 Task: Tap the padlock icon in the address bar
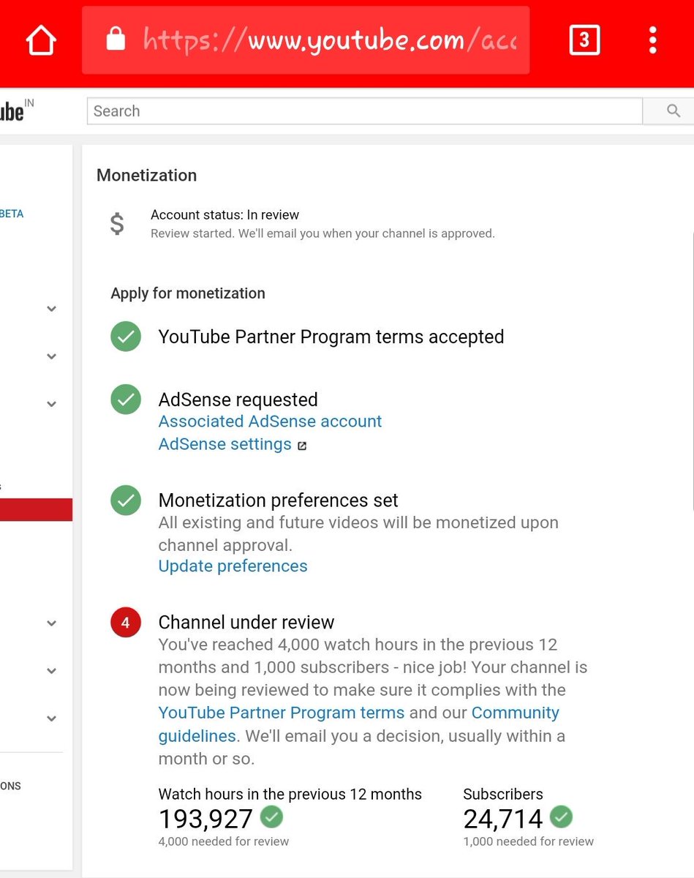[116, 40]
